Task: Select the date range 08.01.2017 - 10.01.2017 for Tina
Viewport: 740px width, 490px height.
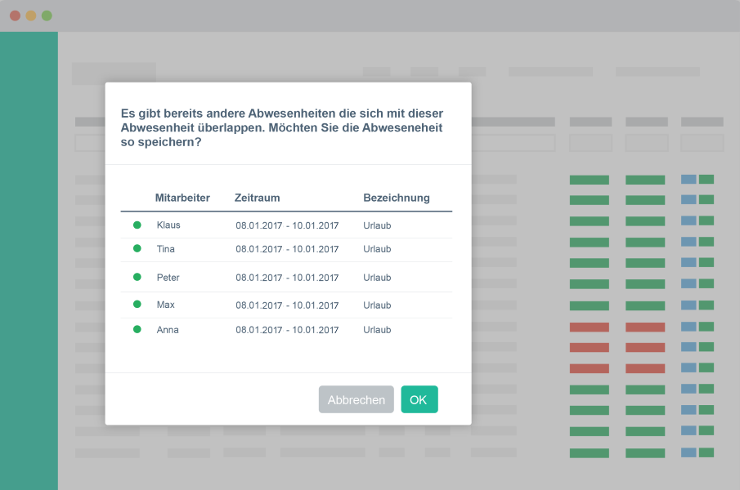Action: pos(287,248)
